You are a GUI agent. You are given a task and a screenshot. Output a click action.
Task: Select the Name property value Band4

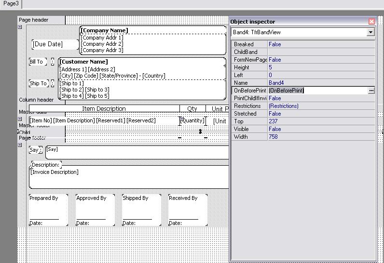pos(321,83)
